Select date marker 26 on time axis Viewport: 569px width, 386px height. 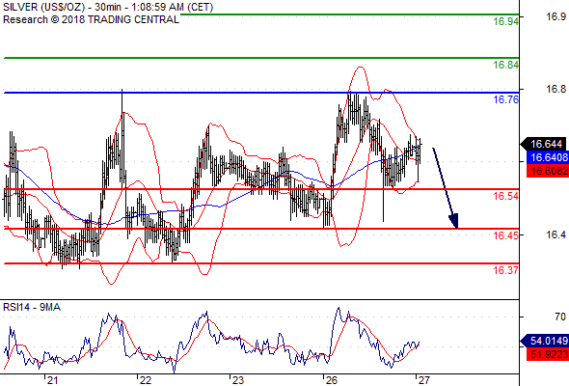(331, 380)
